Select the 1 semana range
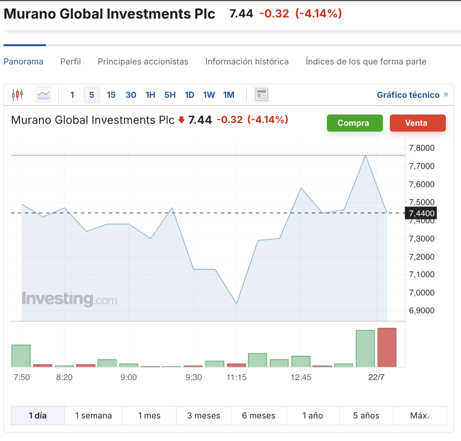Viewport: 461px width, 441px height. click(x=94, y=415)
